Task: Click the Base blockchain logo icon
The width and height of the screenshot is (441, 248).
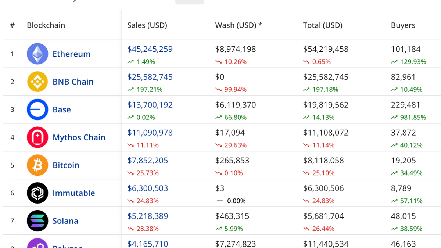Action: pyautogui.click(x=37, y=109)
